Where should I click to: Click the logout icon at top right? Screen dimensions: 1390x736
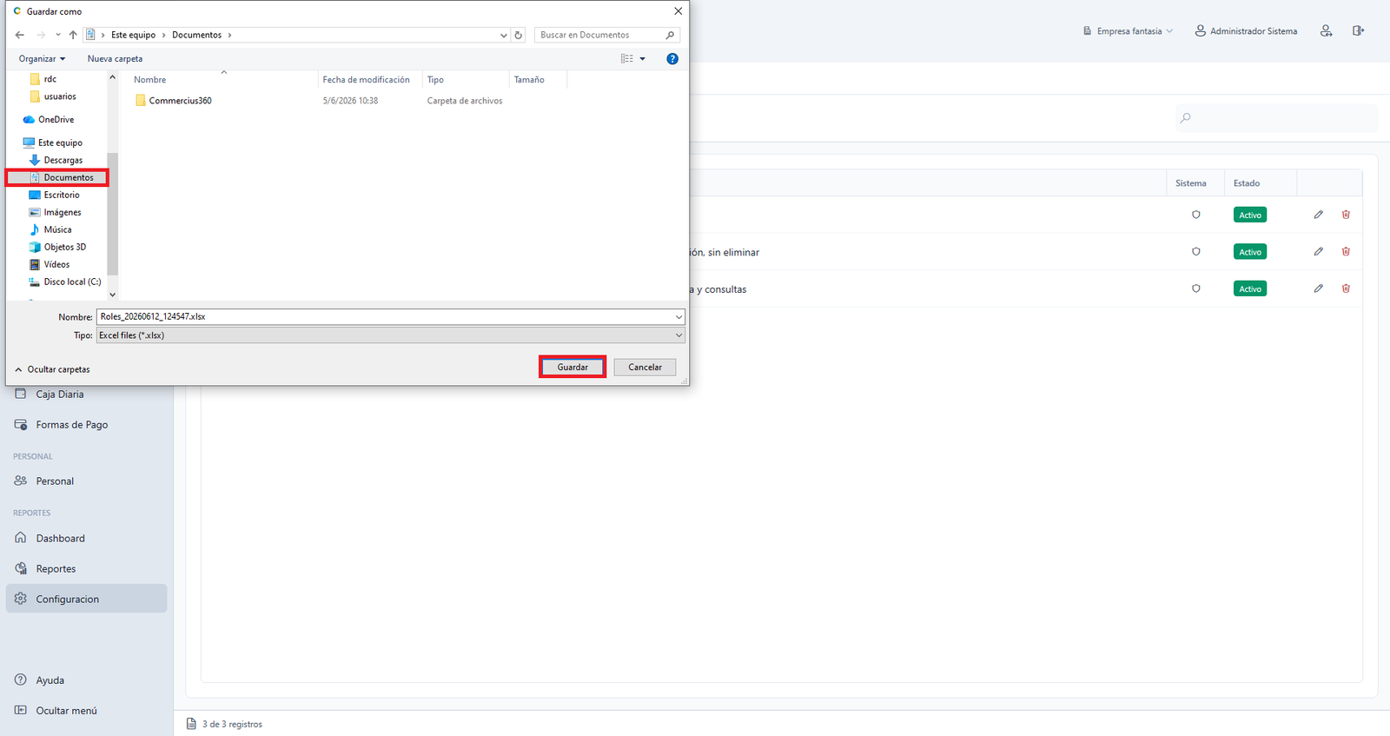point(1358,30)
